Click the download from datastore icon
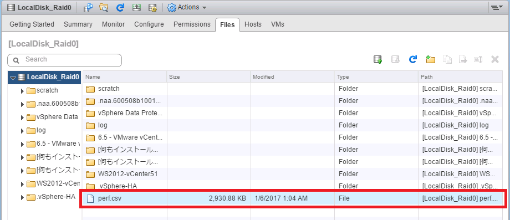Viewport: 510px width, 220px height. tap(395, 59)
